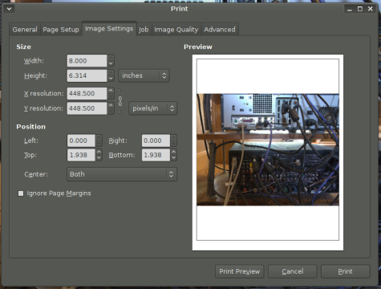Screen dimensions: 381x289
Task: Open the Center Both dropdown
Action: 122,174
